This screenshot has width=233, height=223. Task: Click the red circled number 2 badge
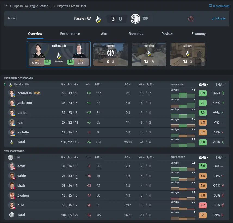(191, 19)
